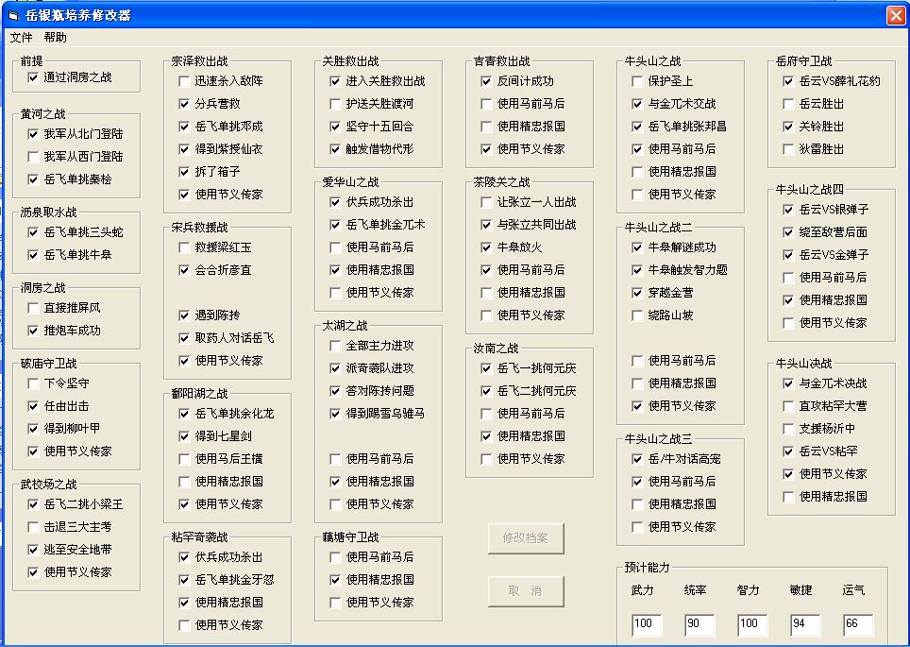Toggle 得到踢雪乌骓马
This screenshot has width=910, height=647.
tap(335, 414)
